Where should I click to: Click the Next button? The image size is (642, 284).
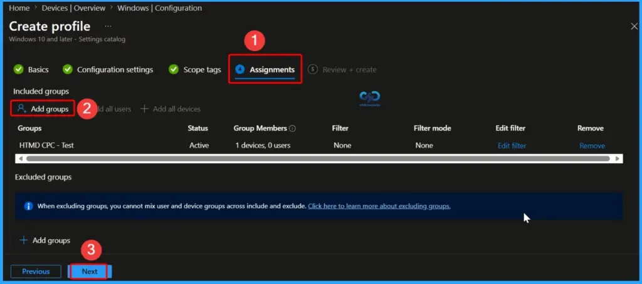90,271
